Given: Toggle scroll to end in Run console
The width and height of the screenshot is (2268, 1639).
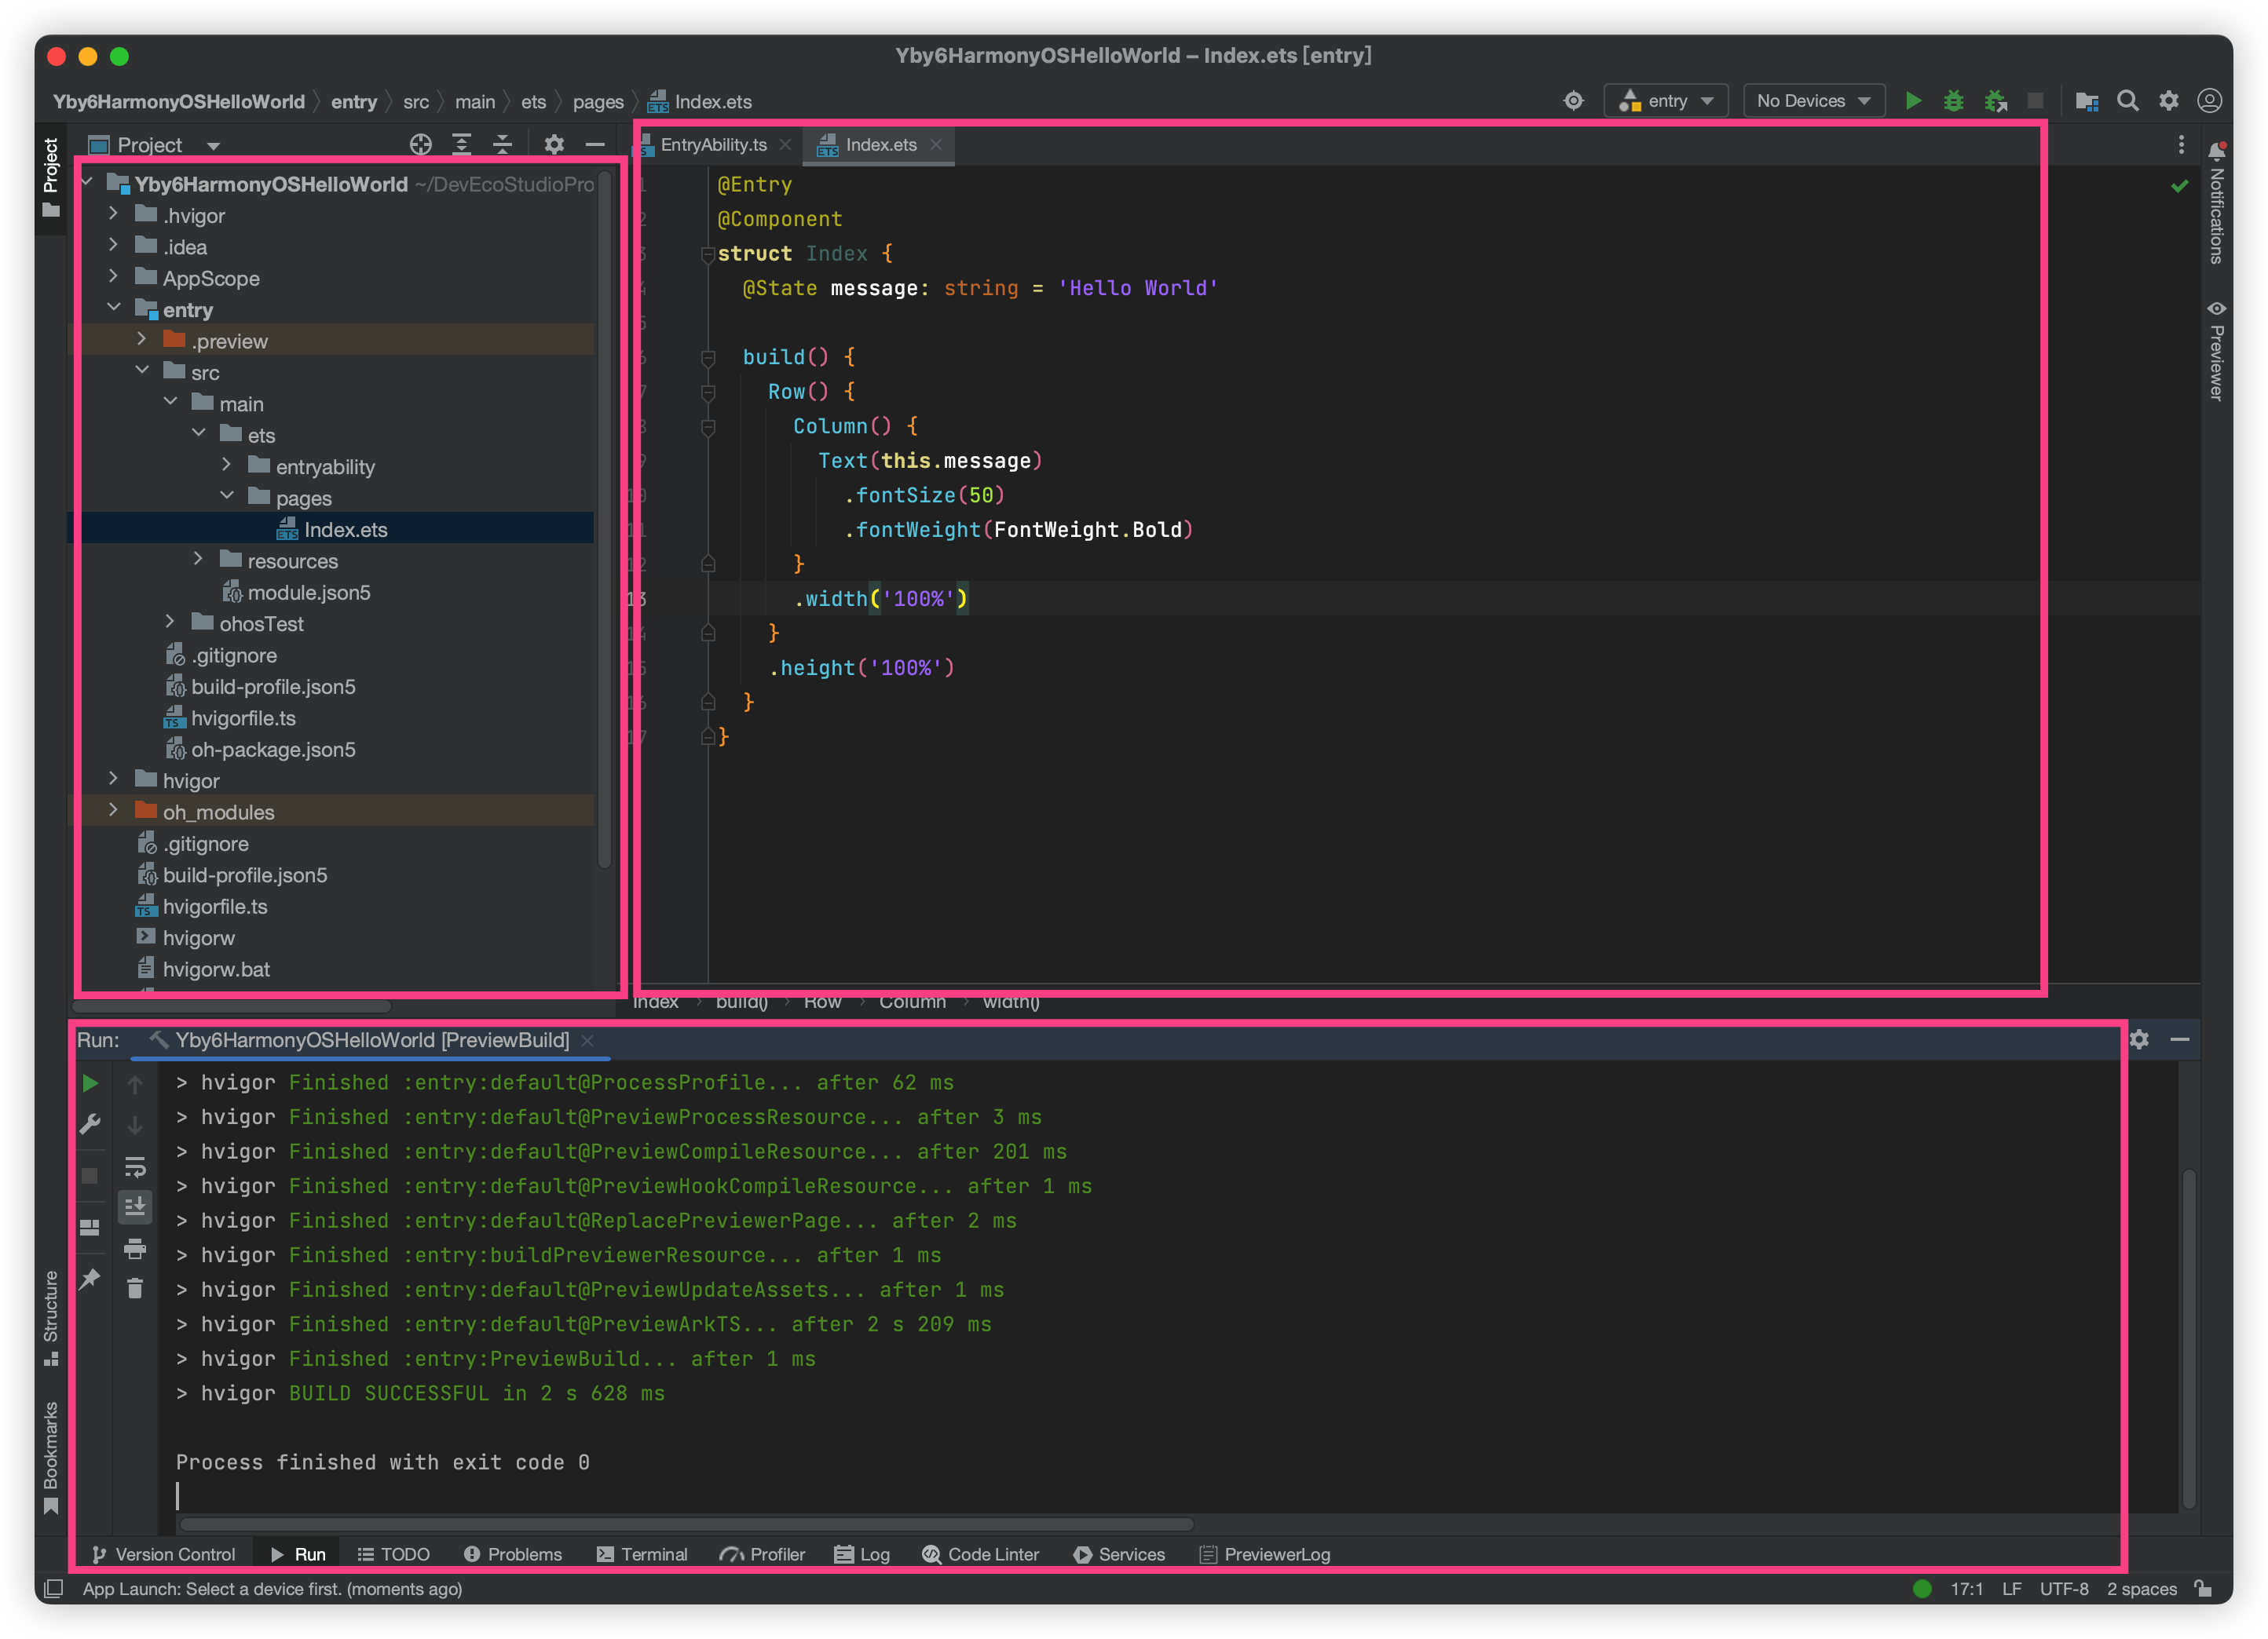Looking at the screenshot, I should point(135,1207).
